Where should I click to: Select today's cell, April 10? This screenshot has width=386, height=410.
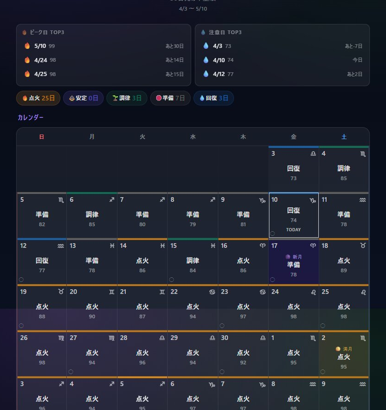tap(293, 215)
